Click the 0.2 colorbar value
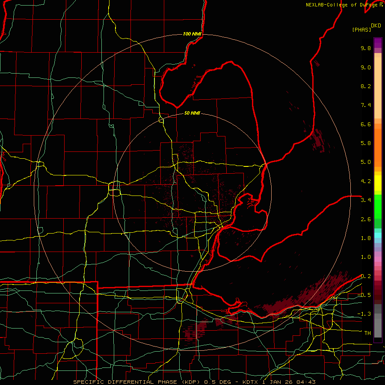Screen dimensions: 385x385 point(366,276)
